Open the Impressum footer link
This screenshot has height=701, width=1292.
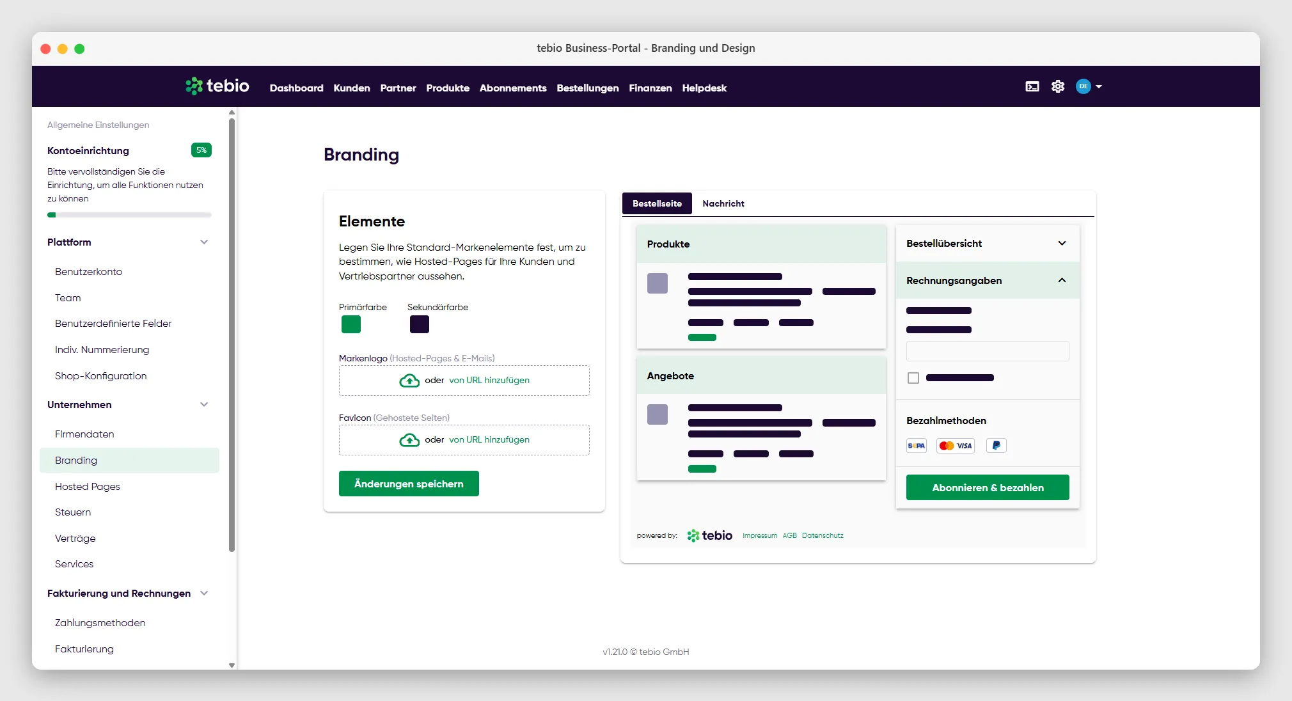click(760, 536)
